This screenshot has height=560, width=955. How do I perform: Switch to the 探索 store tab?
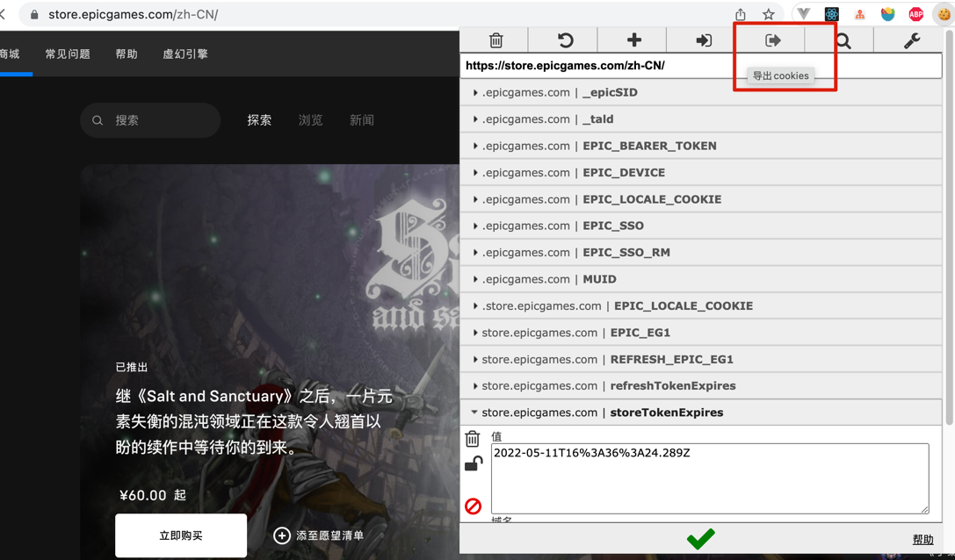coord(259,120)
